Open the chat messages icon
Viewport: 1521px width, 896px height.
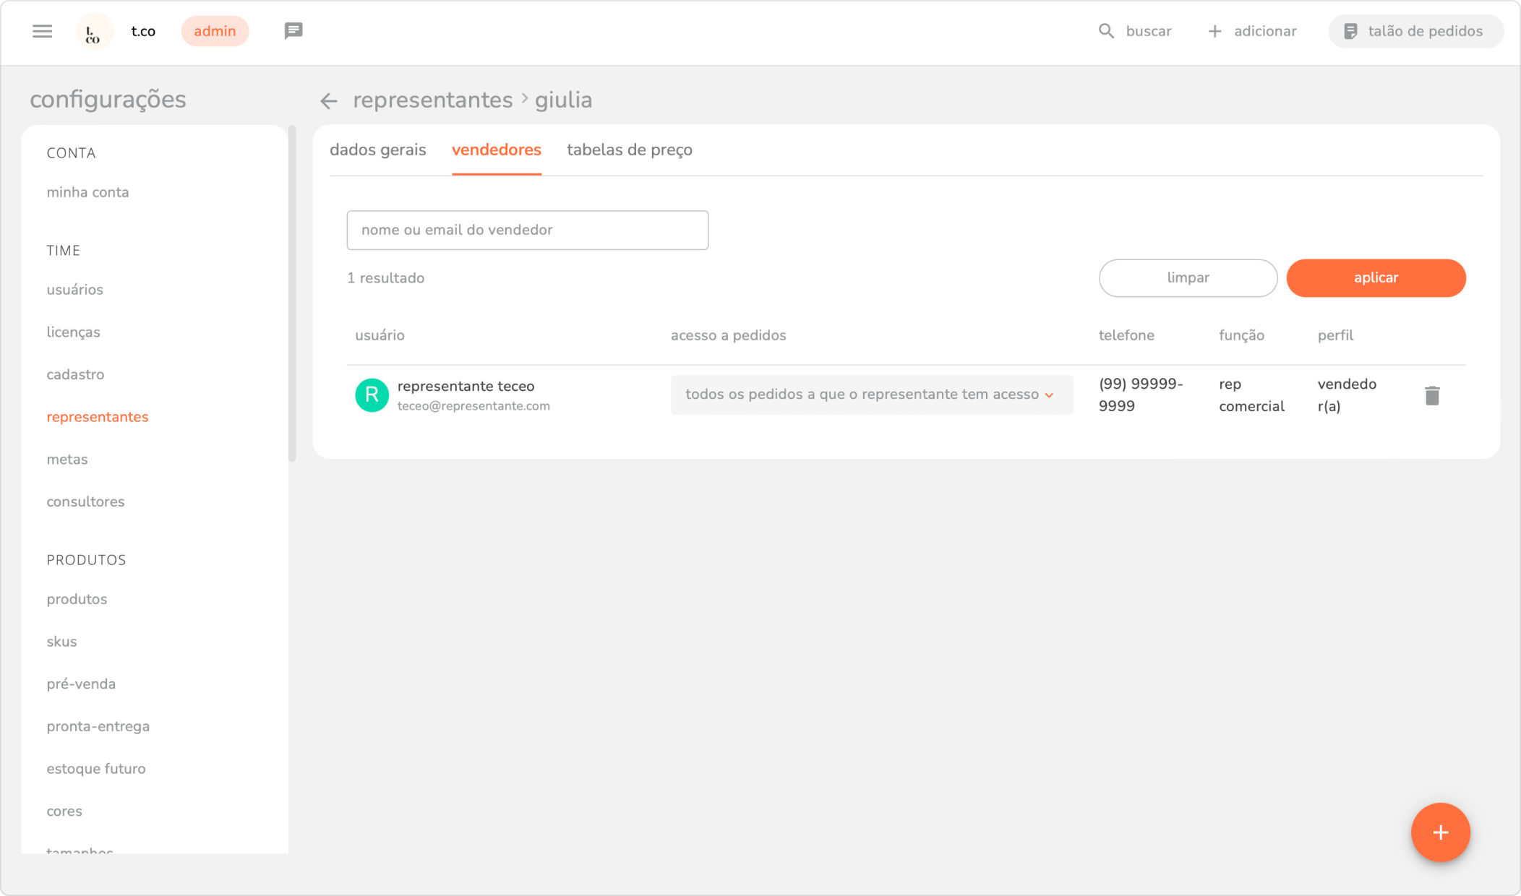coord(293,30)
